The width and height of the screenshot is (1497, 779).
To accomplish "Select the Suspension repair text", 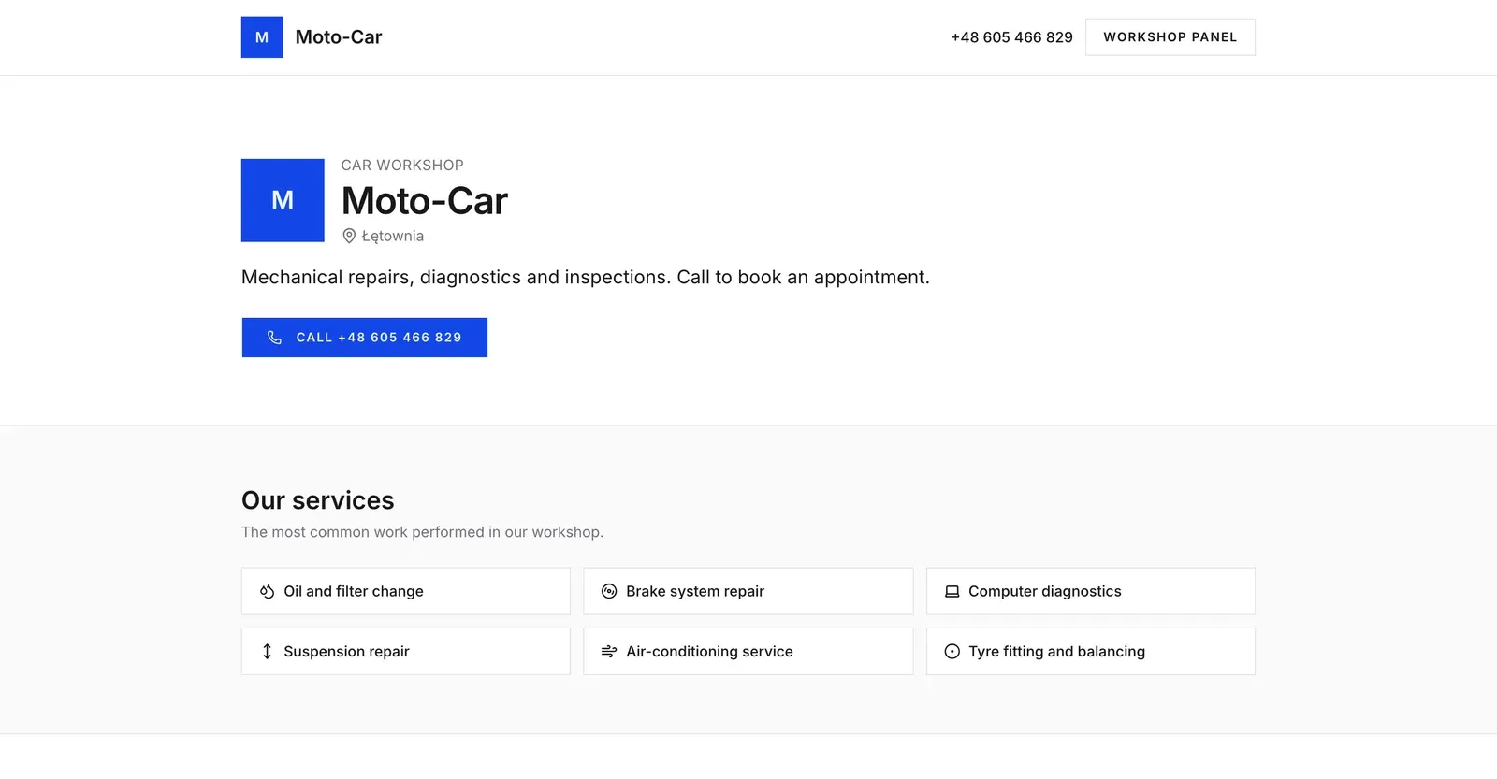I will click(x=346, y=652).
